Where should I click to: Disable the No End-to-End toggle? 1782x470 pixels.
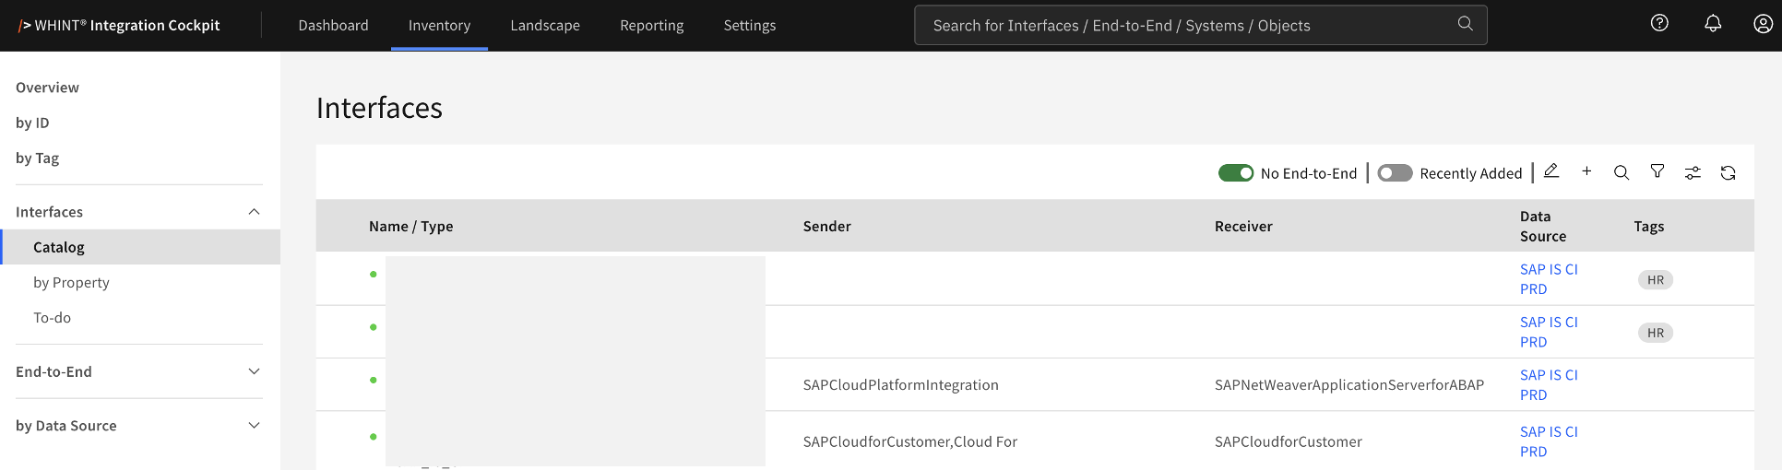[1236, 173]
